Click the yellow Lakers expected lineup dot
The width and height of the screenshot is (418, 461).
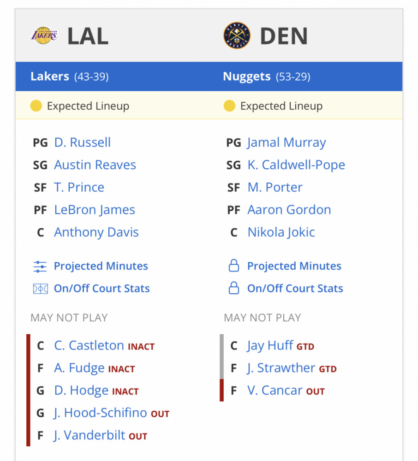pyautogui.click(x=36, y=106)
